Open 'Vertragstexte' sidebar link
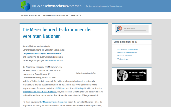Screen dimensions: 171x107 123,59
